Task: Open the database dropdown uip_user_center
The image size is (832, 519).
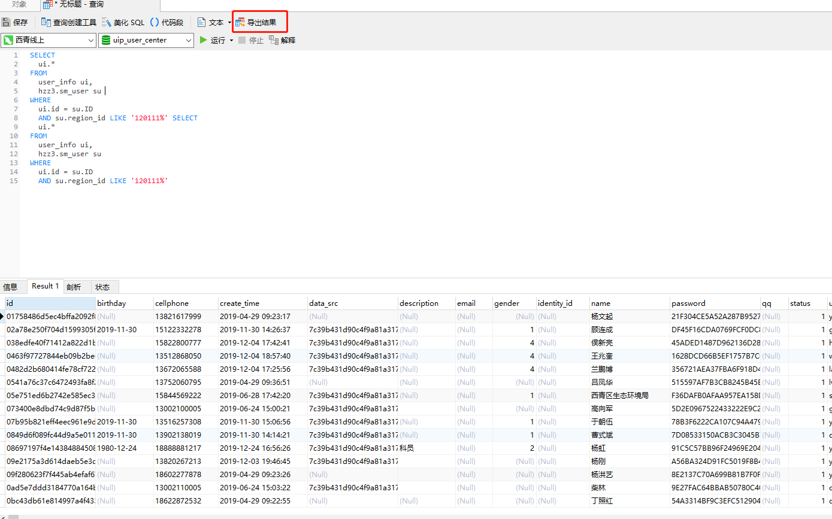Action: [146, 40]
